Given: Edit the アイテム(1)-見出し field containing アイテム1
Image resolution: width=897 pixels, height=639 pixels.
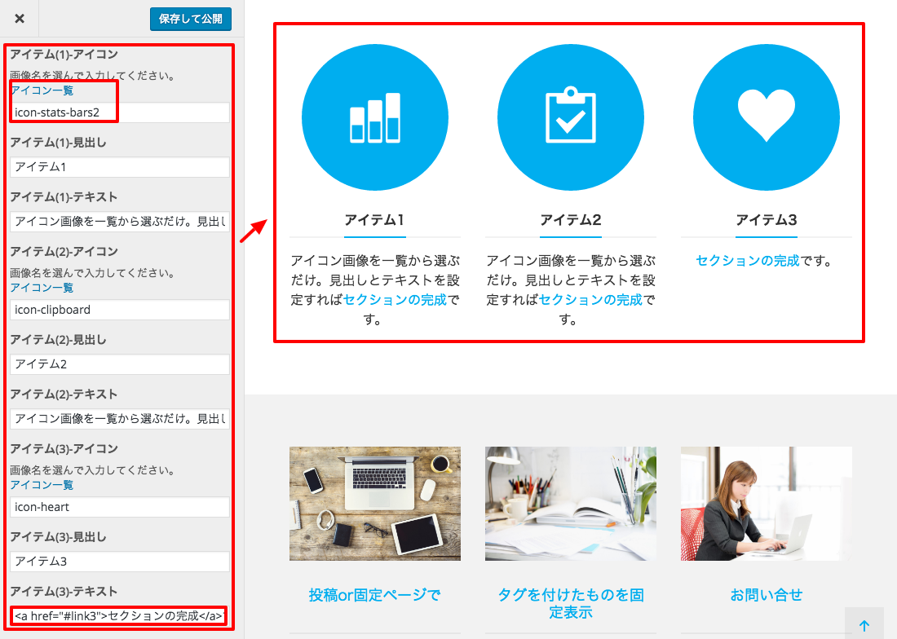Looking at the screenshot, I should (120, 167).
